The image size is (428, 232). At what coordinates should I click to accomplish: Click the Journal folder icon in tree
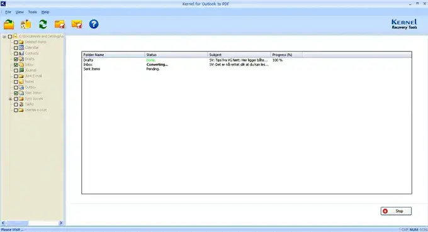tap(21, 70)
